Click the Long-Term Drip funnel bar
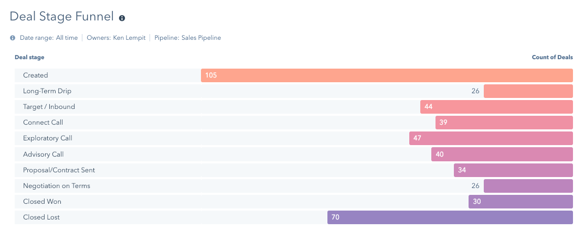 click(528, 91)
